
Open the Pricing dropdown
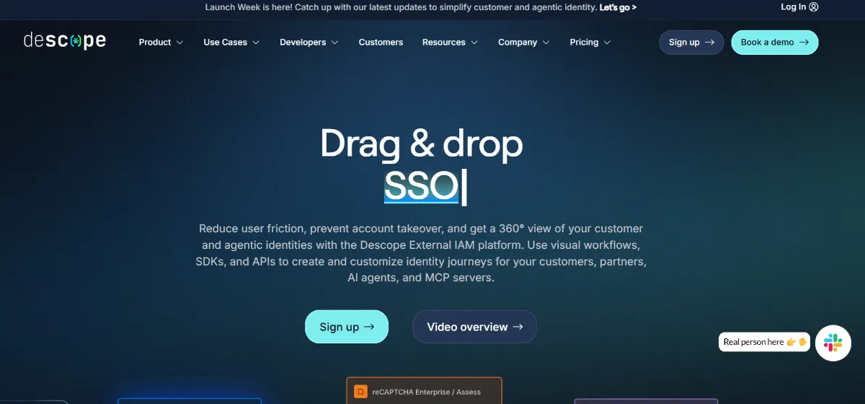tap(590, 43)
